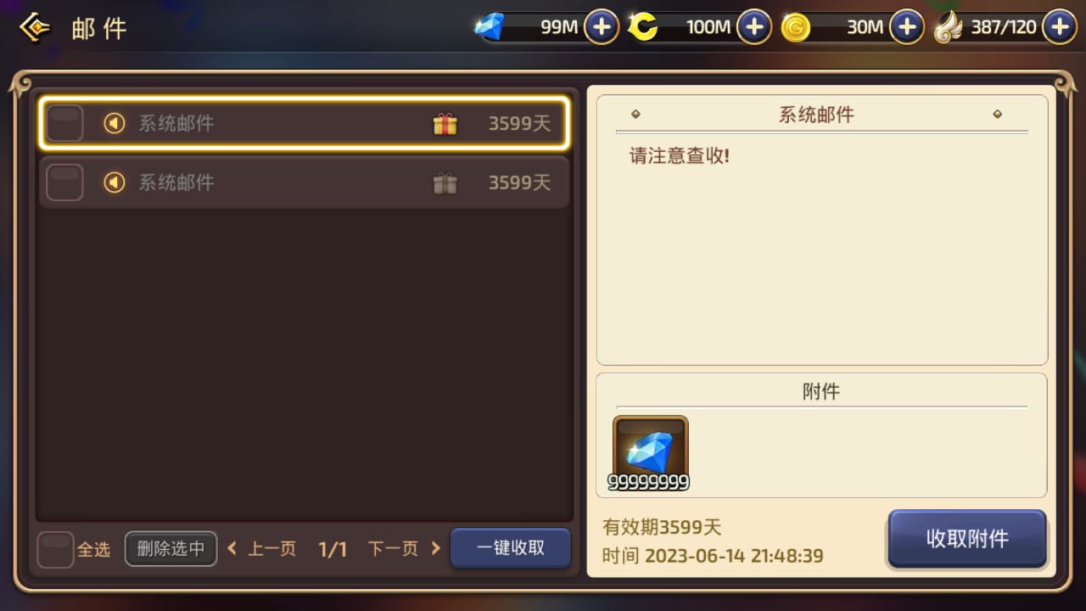Tap the gold coin icon in the top bar
The image size is (1086, 611).
(x=795, y=28)
